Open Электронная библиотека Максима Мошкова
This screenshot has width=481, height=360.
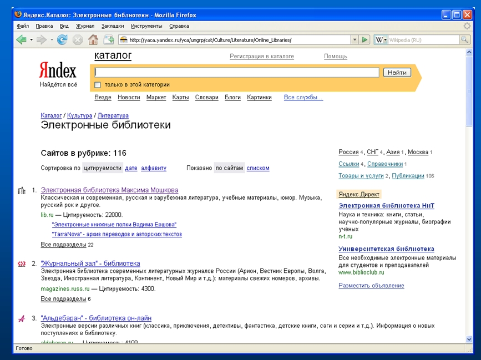[x=109, y=190]
